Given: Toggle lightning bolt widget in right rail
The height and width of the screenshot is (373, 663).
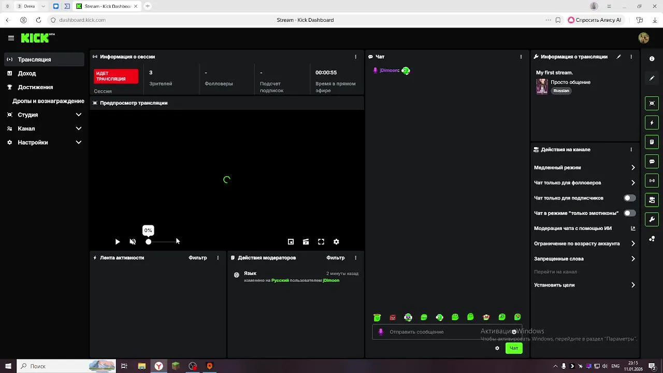Looking at the screenshot, I should click(x=652, y=123).
